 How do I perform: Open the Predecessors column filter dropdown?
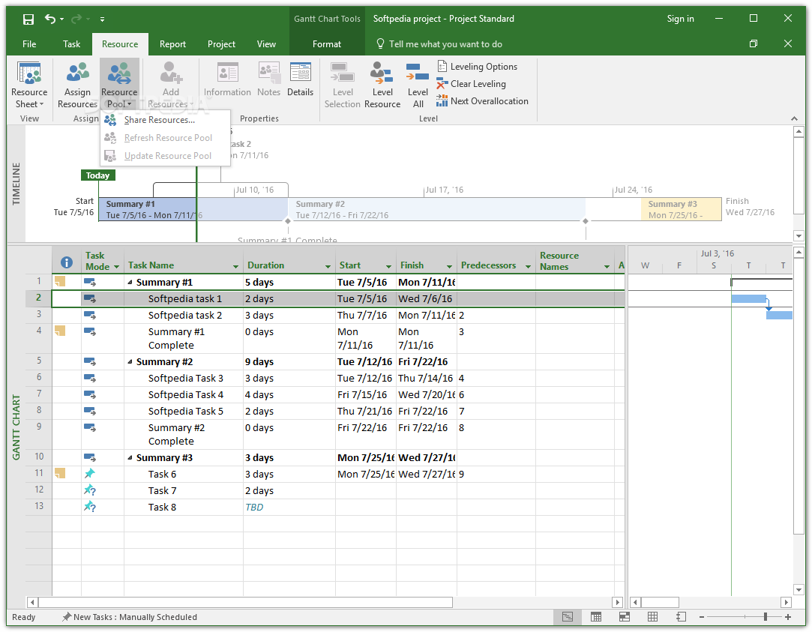click(x=529, y=267)
